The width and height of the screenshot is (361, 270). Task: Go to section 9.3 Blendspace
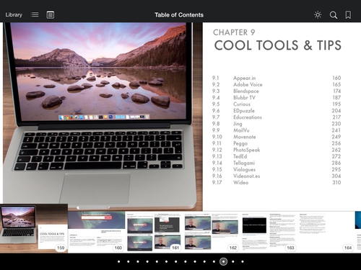pyautogui.click(x=277, y=91)
